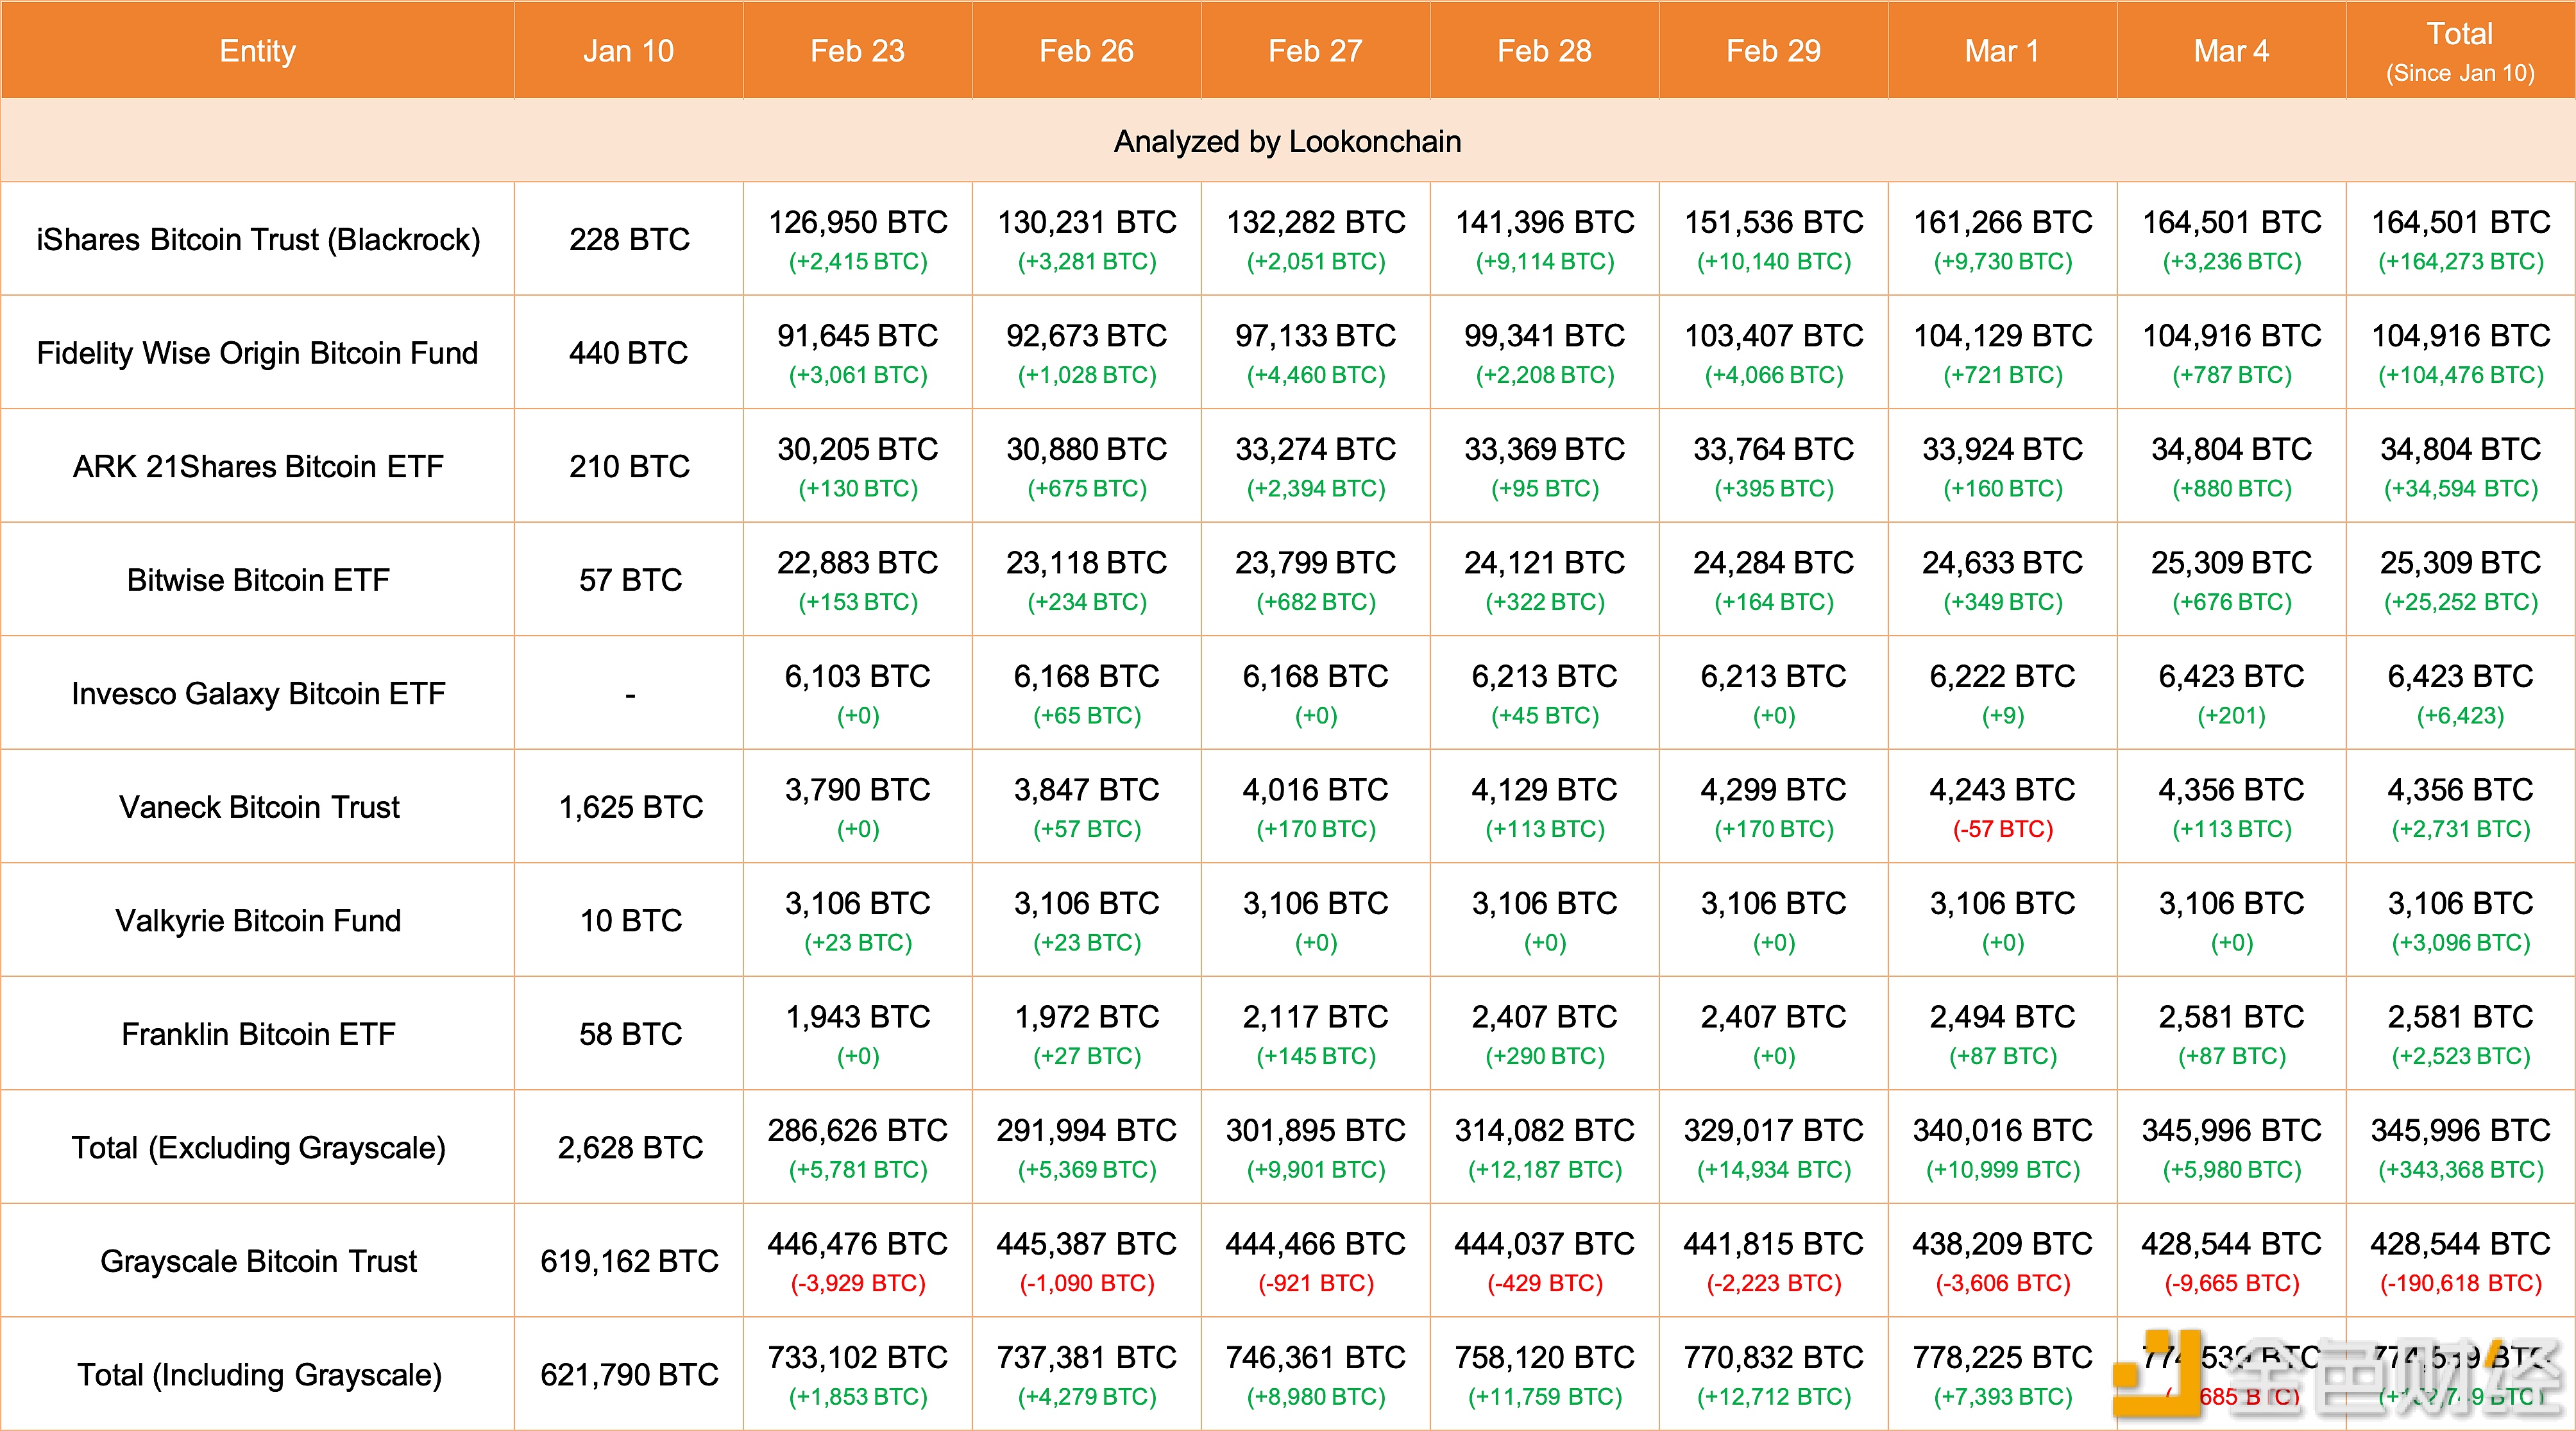This screenshot has width=2576, height=1431.
Task: Click the '(+25,252 BTC)' total change
Action: click(x=2460, y=602)
